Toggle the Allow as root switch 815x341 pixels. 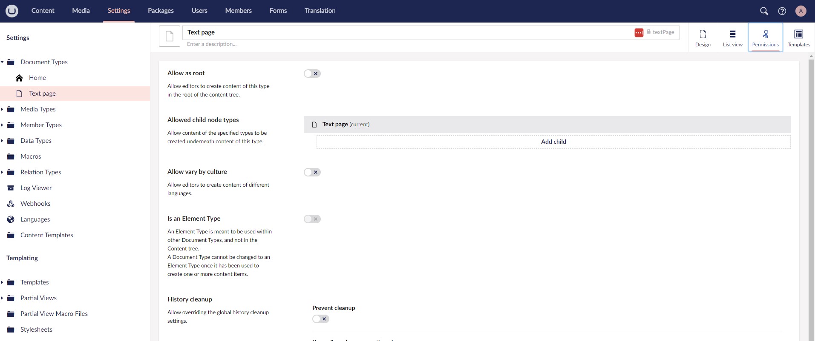tap(312, 74)
